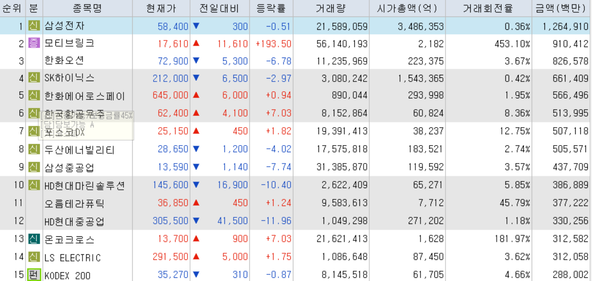The image size is (592, 281).
Task: Click the 분 column header
Action: pos(34,8)
